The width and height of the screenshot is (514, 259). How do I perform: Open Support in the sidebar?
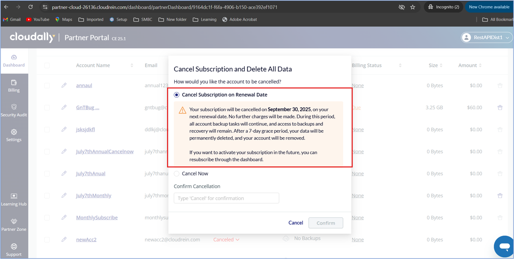tap(14, 250)
